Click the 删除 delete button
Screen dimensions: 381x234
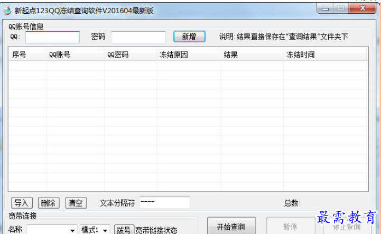pos(49,203)
